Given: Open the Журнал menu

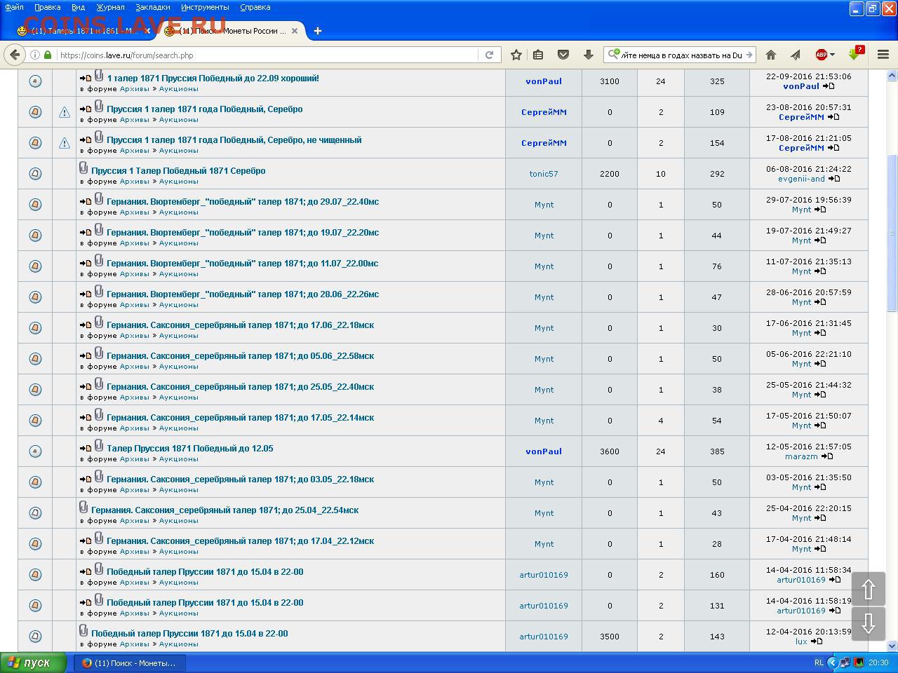Looking at the screenshot, I should (110, 7).
